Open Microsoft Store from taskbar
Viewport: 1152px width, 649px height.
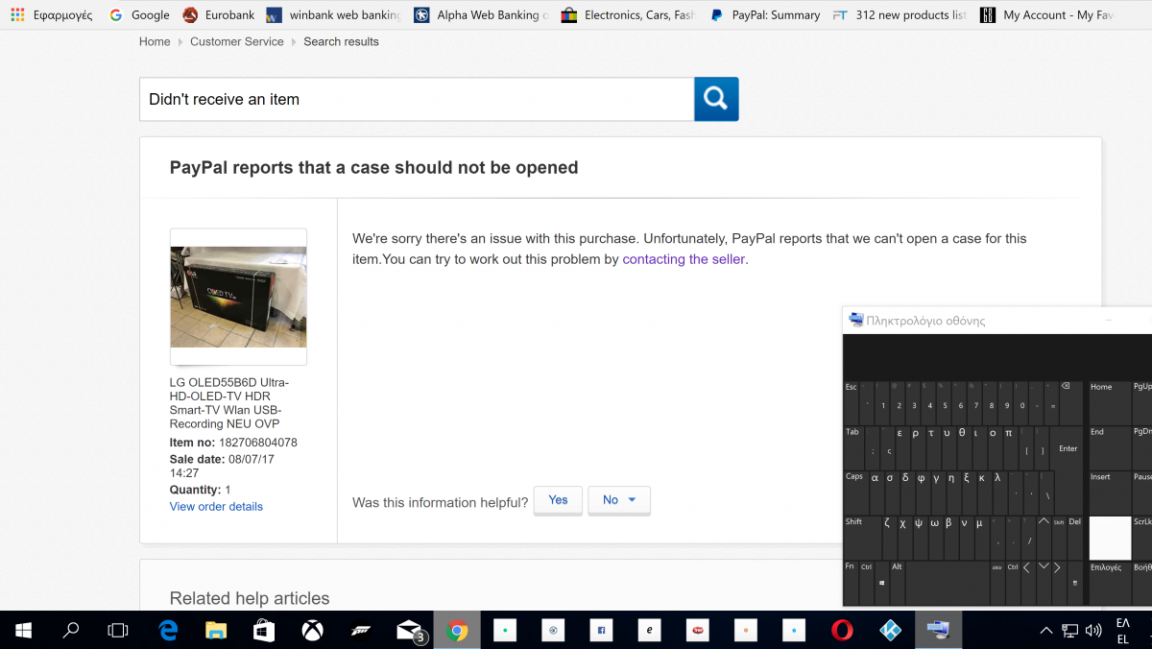[264, 630]
